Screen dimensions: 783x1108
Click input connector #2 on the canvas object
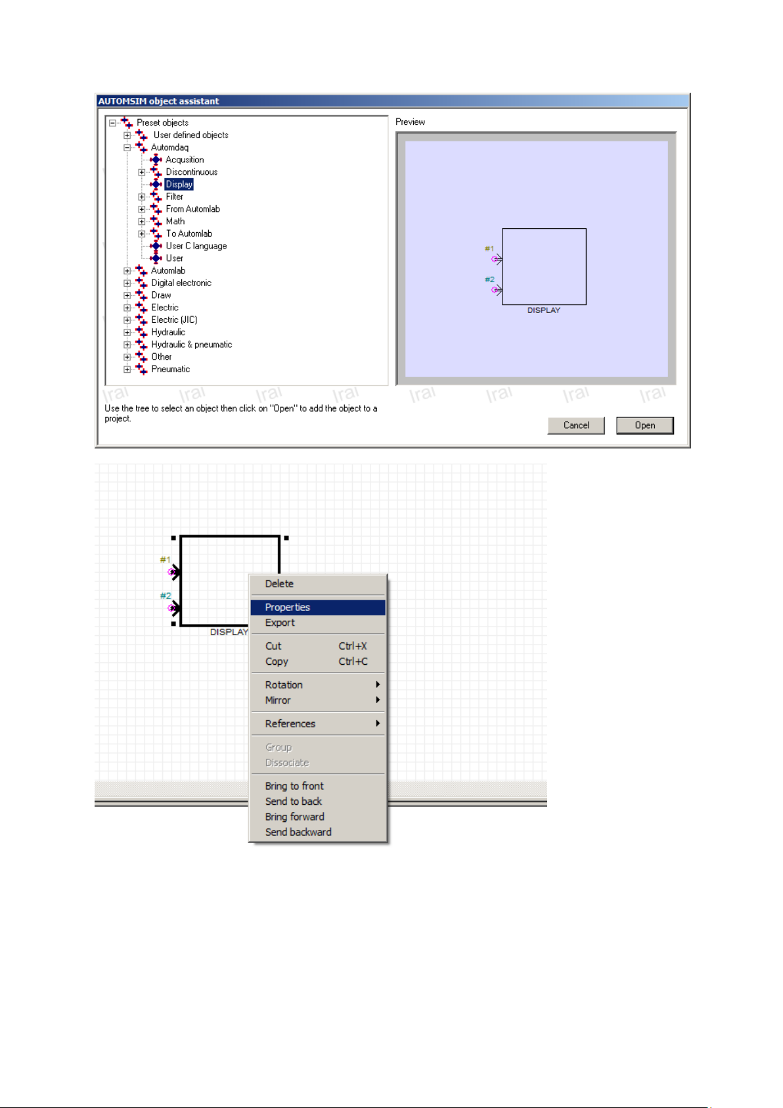(172, 608)
